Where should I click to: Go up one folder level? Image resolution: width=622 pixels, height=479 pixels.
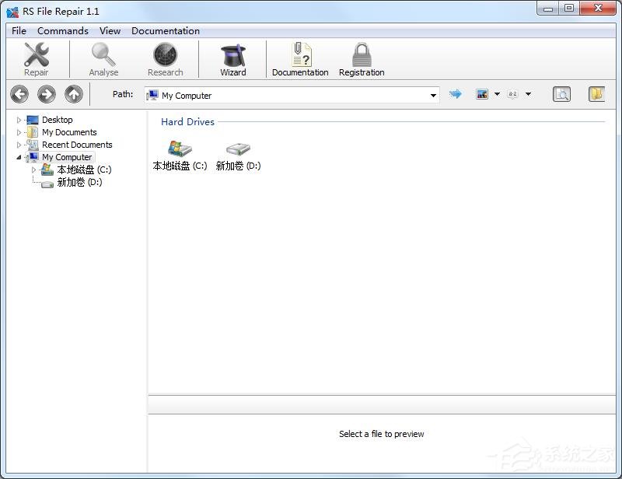74,94
